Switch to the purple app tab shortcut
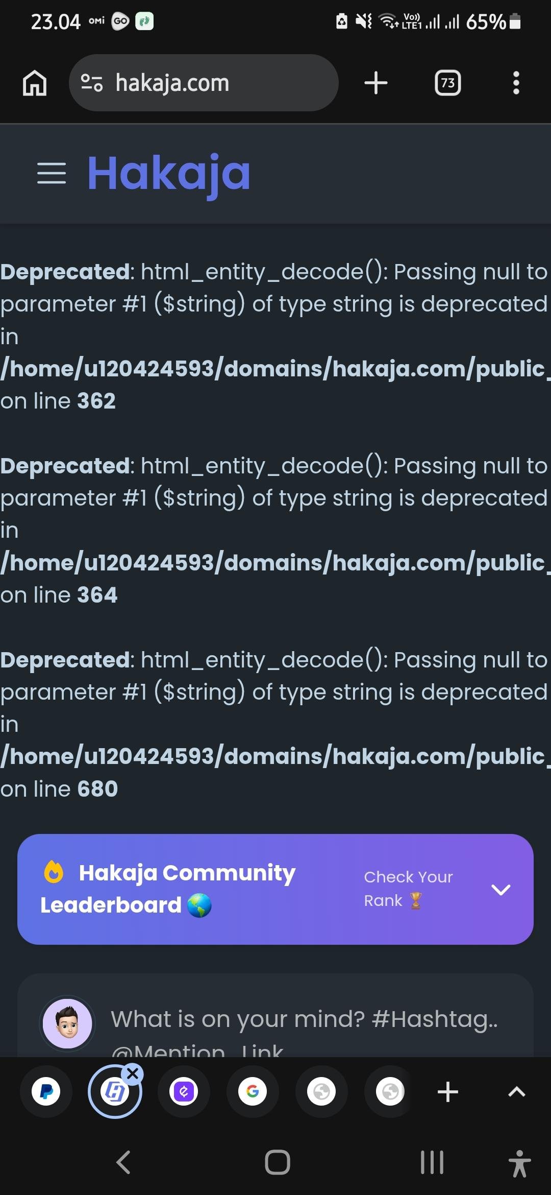 coord(184,1092)
